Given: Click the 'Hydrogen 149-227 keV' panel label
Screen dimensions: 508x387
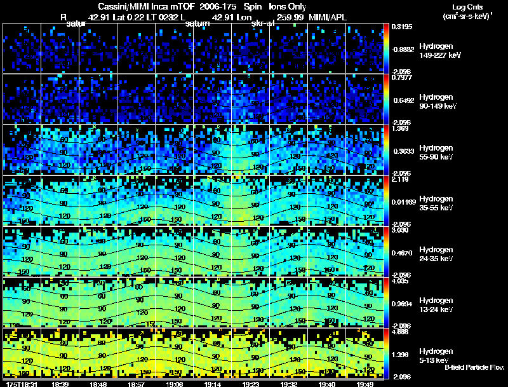Looking at the screenshot, I should click(x=440, y=51).
